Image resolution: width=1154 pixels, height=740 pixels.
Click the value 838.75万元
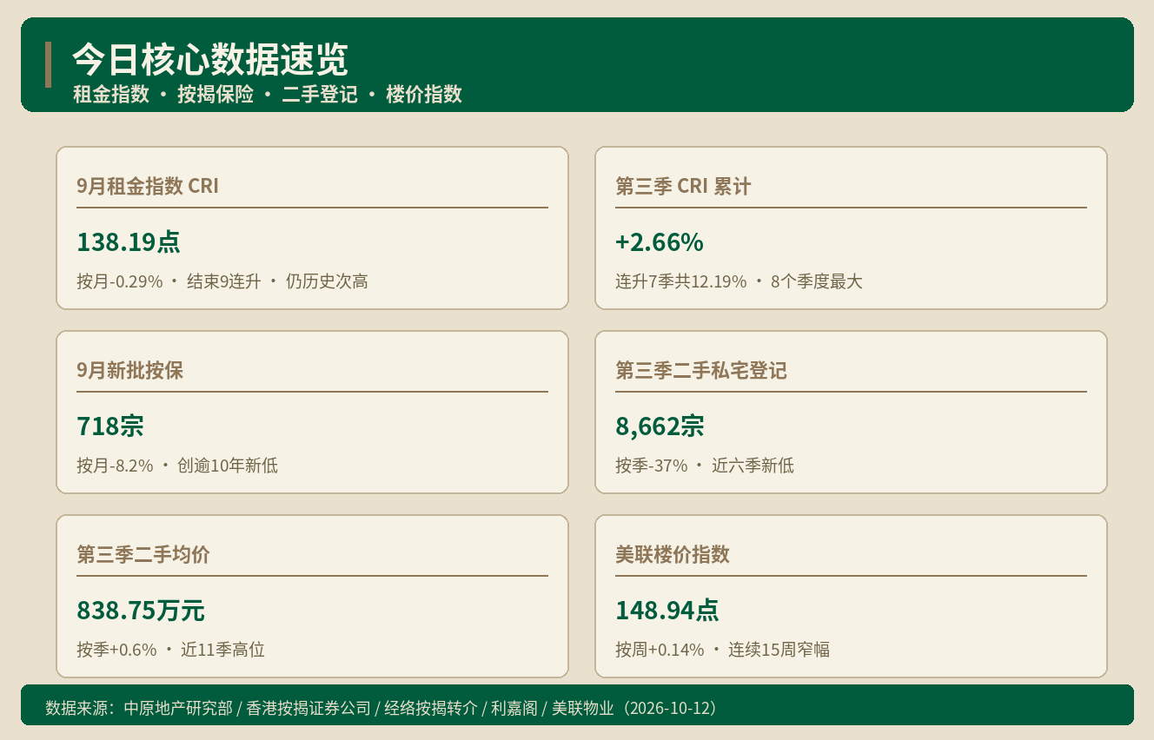click(141, 611)
